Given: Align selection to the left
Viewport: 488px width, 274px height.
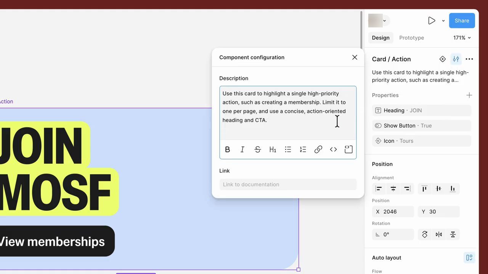Looking at the screenshot, I should pos(379,189).
